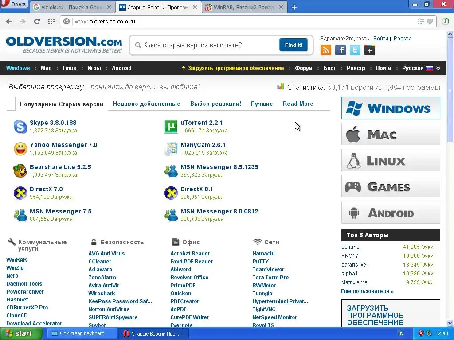Image resolution: width=454 pixels, height=340 pixels.
Task: Click the sofiane author name
Action: [350, 247]
